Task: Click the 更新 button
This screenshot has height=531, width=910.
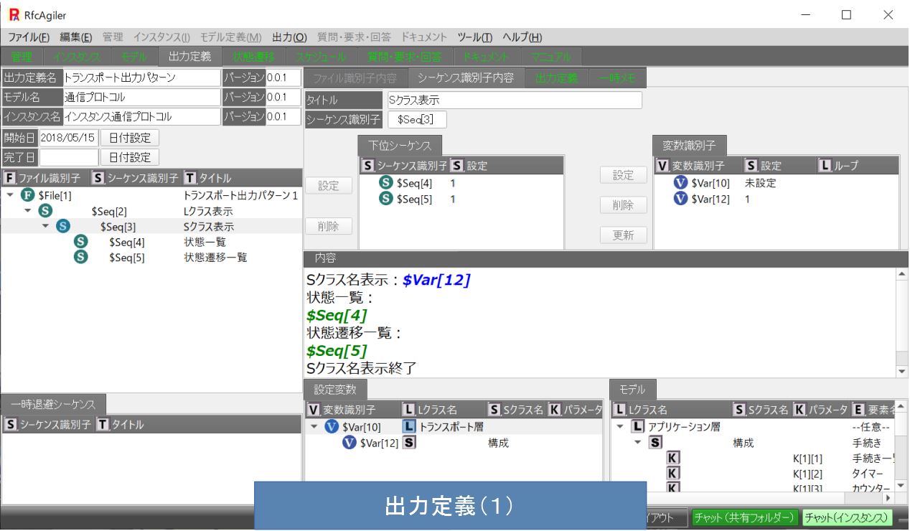Action: 624,235
